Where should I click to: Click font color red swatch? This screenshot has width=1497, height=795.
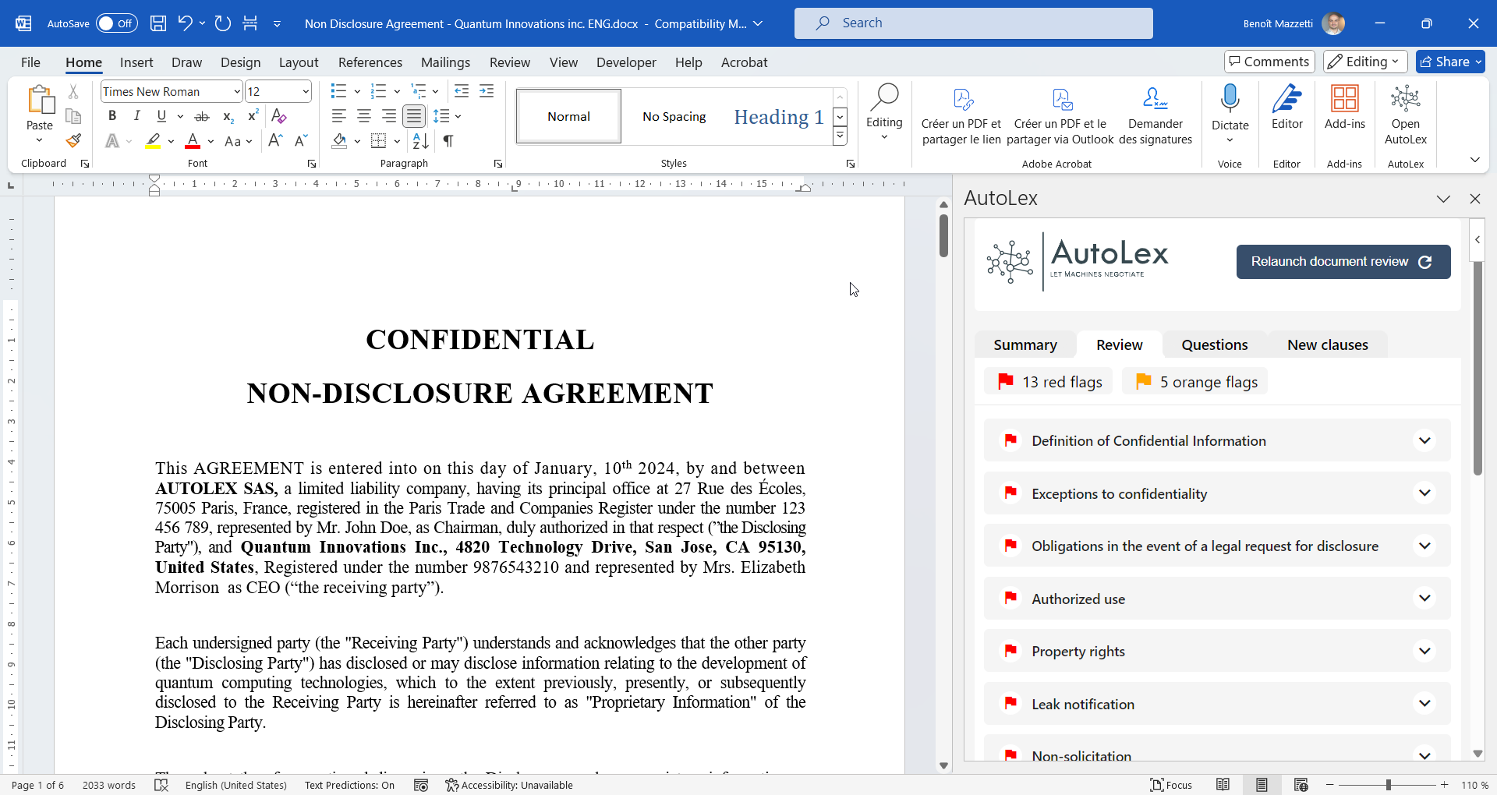(193, 141)
